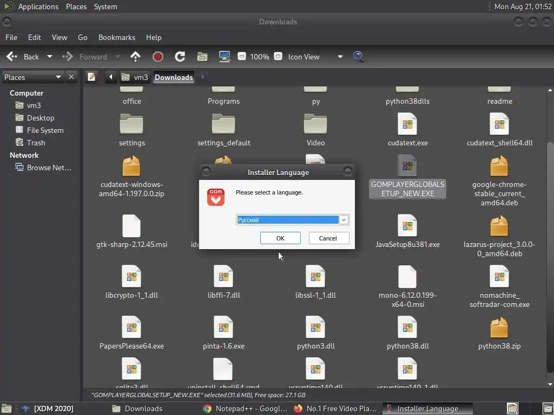Open the Bookmarks menu
Viewport: 554px width, 415px height.
pos(117,37)
